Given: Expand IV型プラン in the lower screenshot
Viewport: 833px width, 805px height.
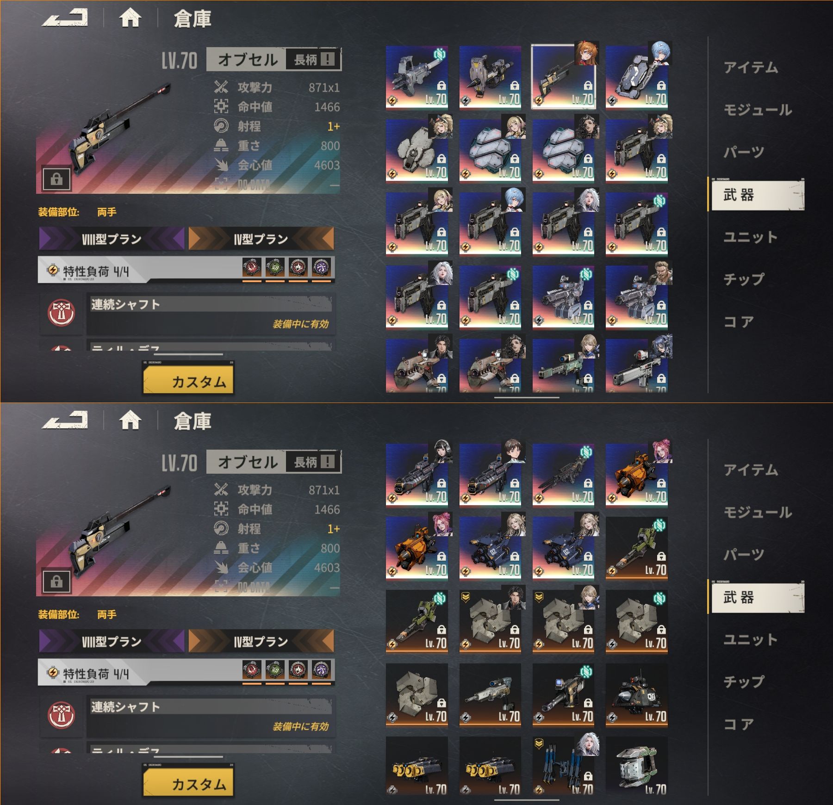Looking at the screenshot, I should tap(261, 641).
